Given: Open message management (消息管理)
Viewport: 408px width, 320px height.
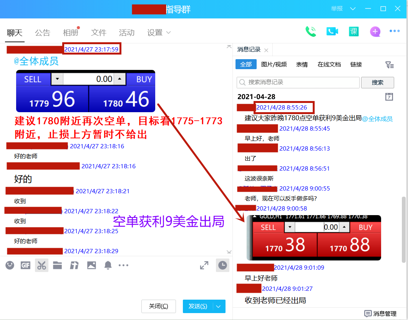Looking at the screenshot, I should point(380,313).
